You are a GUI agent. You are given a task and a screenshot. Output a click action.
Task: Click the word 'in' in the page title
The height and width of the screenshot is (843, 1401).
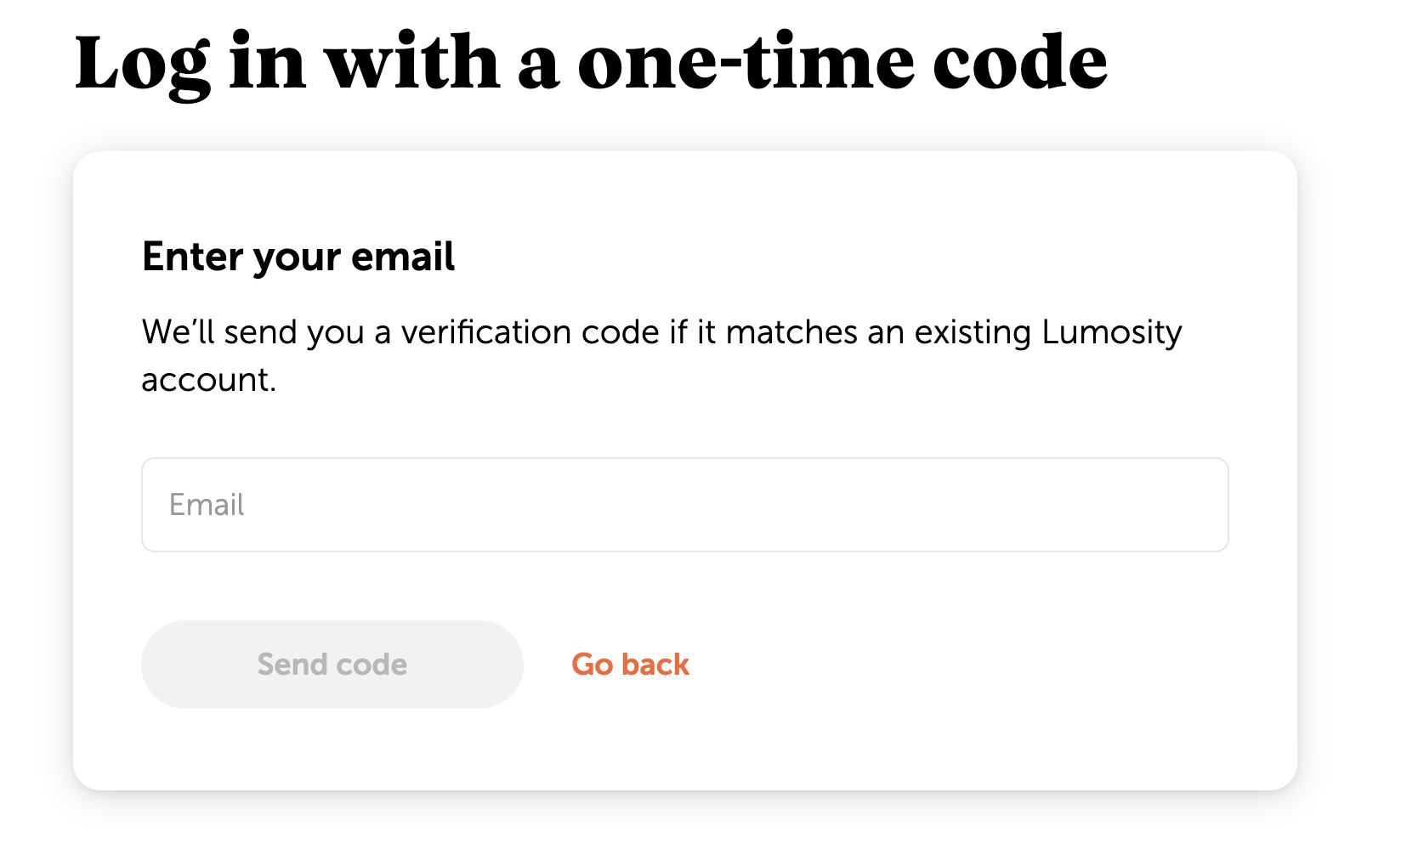(267, 63)
